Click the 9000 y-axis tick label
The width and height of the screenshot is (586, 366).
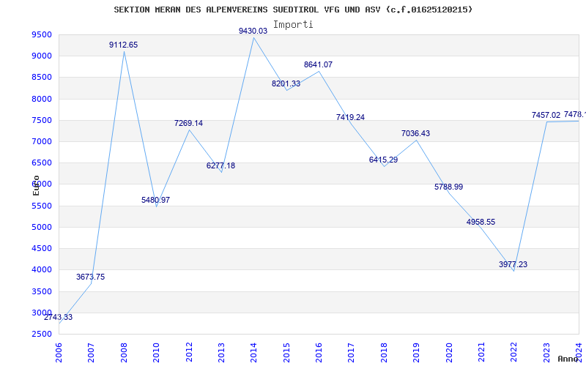pyautogui.click(x=42, y=56)
